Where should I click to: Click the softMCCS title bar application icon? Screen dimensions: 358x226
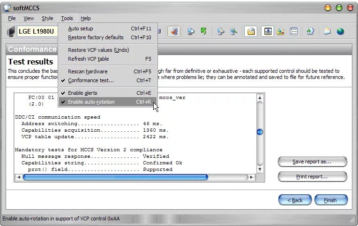point(7,8)
